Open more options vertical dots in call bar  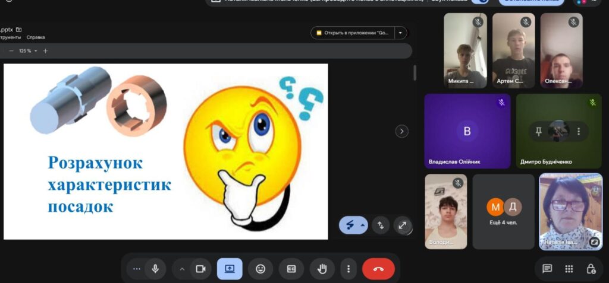click(349, 269)
